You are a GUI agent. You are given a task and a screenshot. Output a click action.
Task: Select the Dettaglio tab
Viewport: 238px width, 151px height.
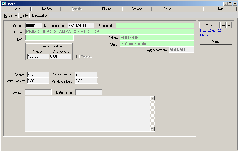[39, 15]
